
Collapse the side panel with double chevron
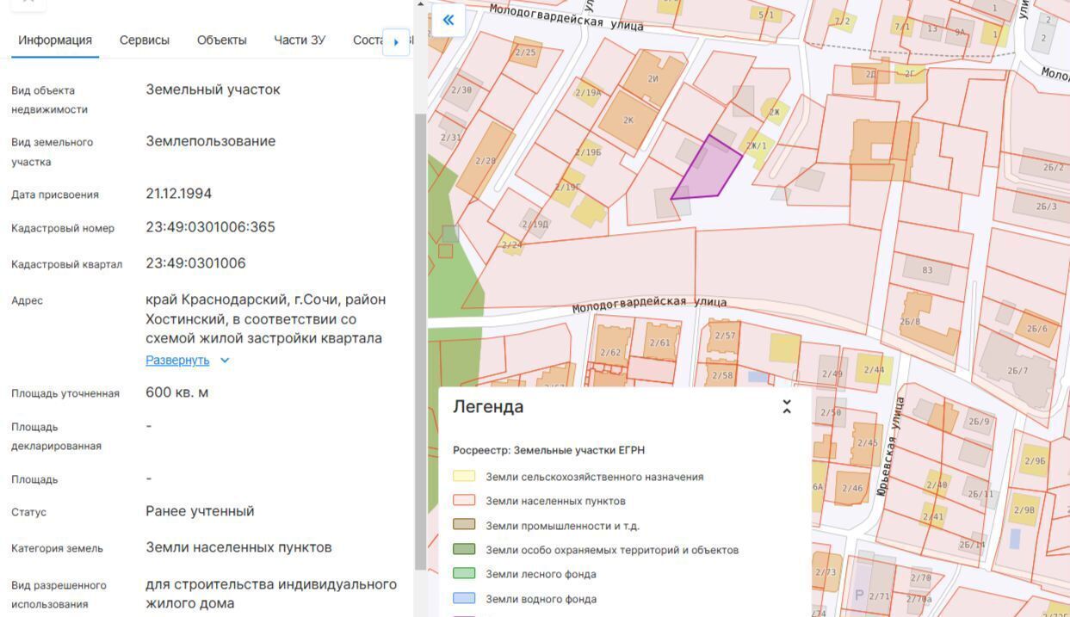(448, 20)
